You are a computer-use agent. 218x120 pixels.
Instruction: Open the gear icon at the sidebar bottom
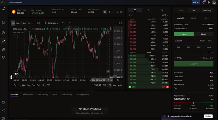point(3,118)
